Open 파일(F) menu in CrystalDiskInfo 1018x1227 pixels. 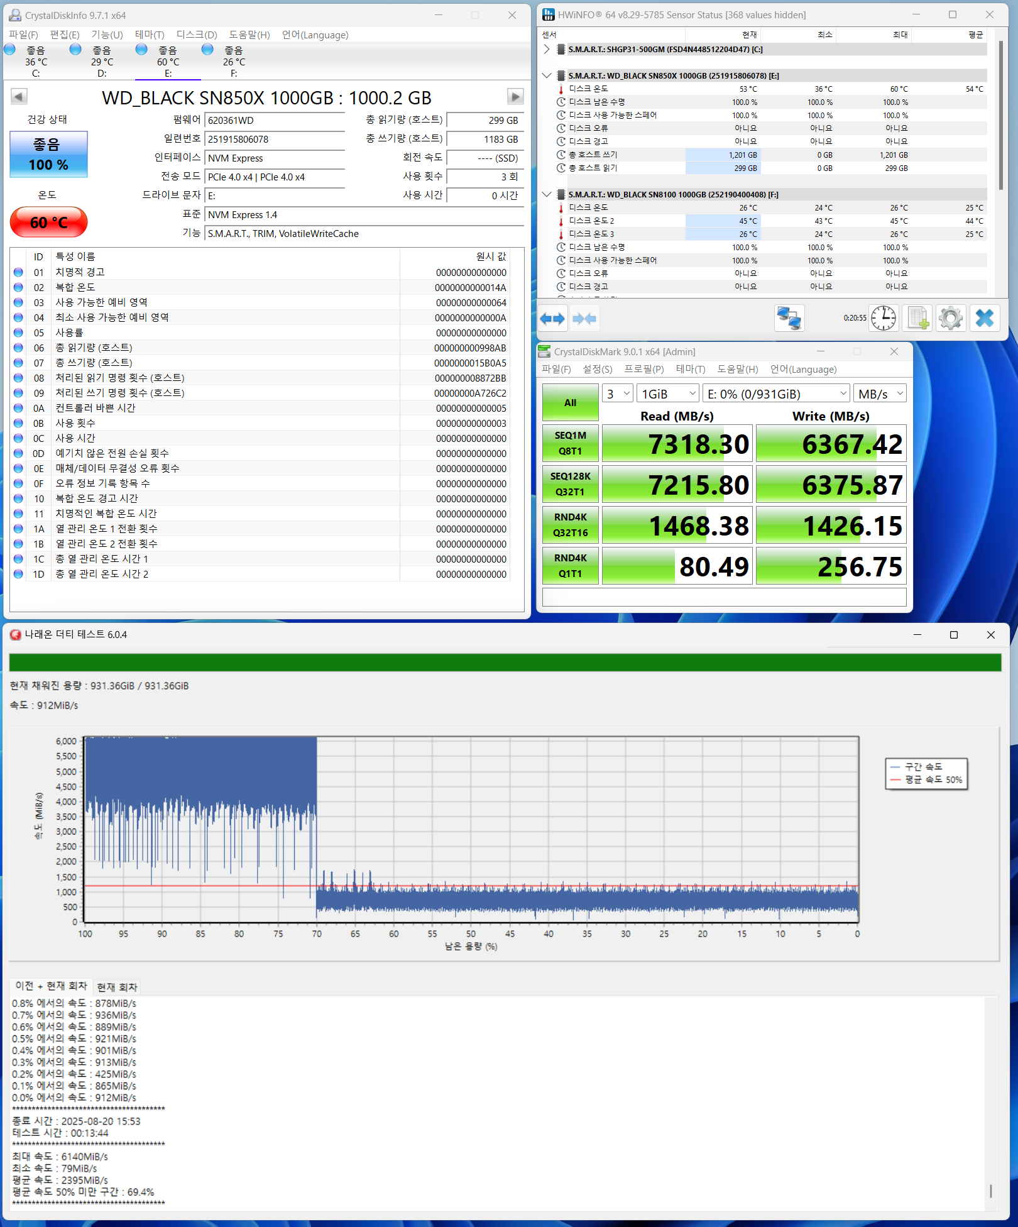point(24,35)
